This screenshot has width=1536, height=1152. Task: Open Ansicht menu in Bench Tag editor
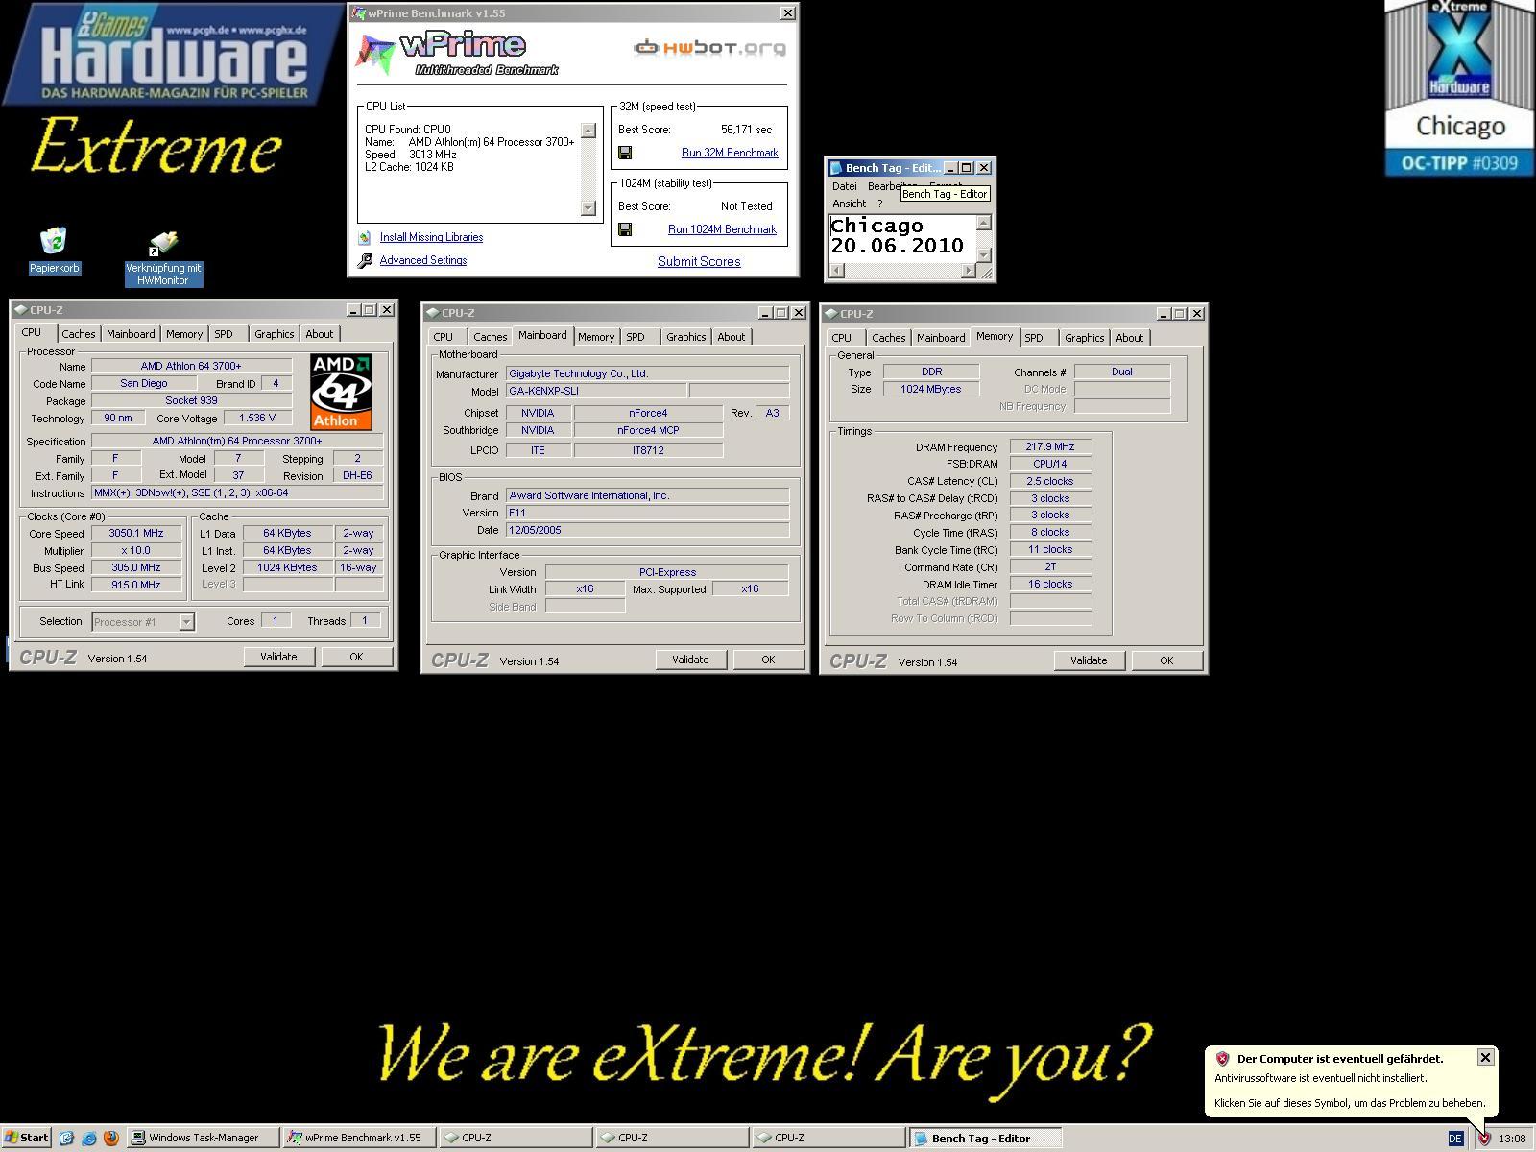849,204
